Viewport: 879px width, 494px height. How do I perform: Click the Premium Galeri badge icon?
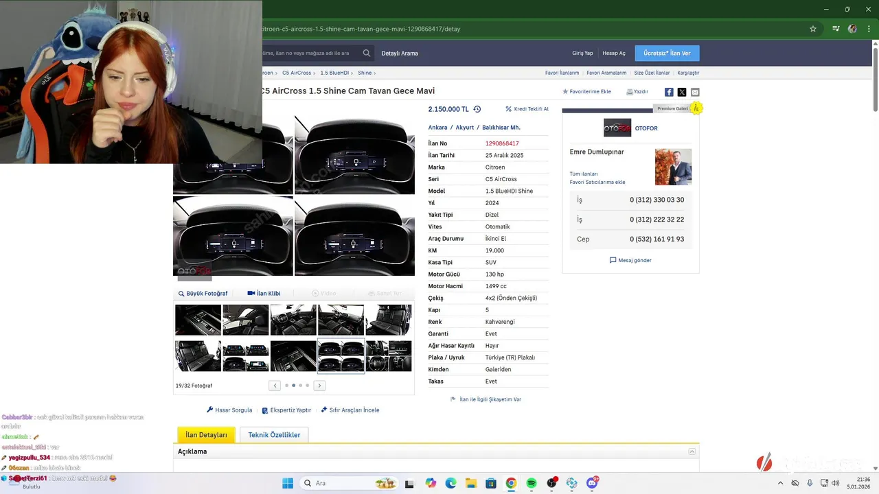696,108
